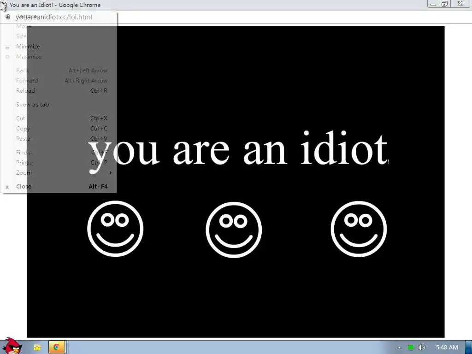Click the left smiley face on page
This screenshot has width=472, height=354.
tap(115, 229)
